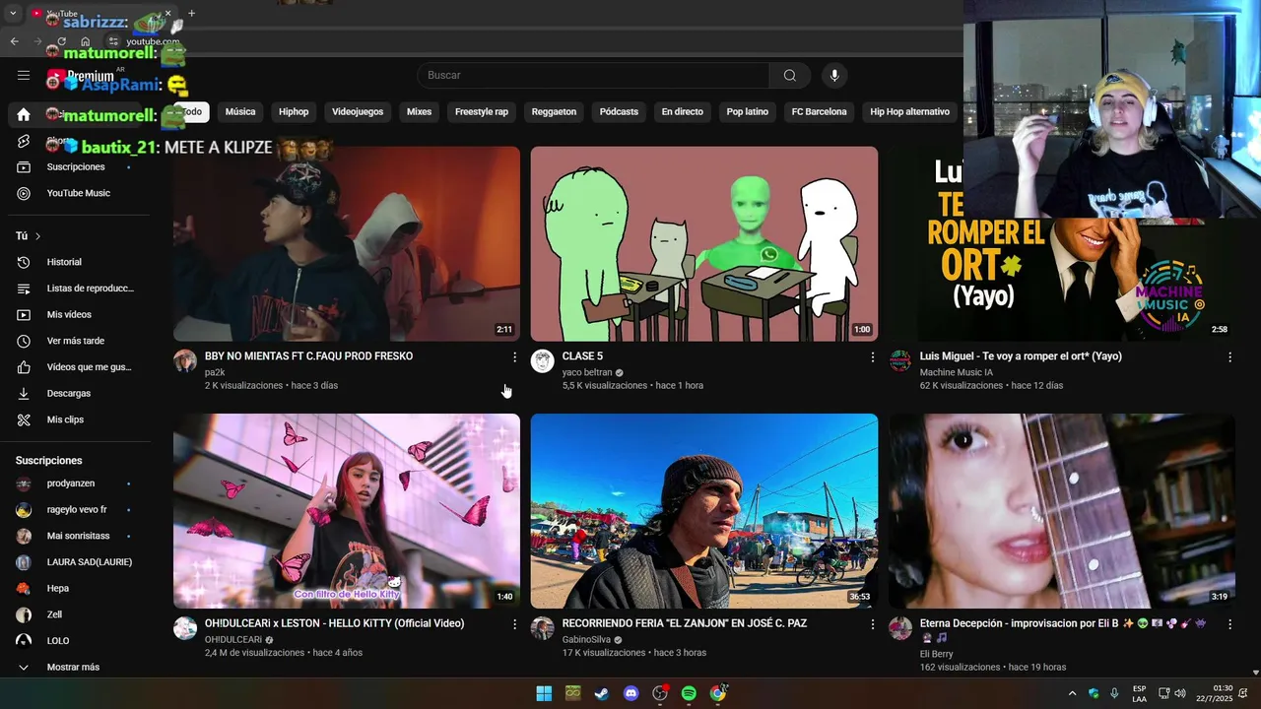Open options menu for HELLO KiTTY video

pos(514,624)
